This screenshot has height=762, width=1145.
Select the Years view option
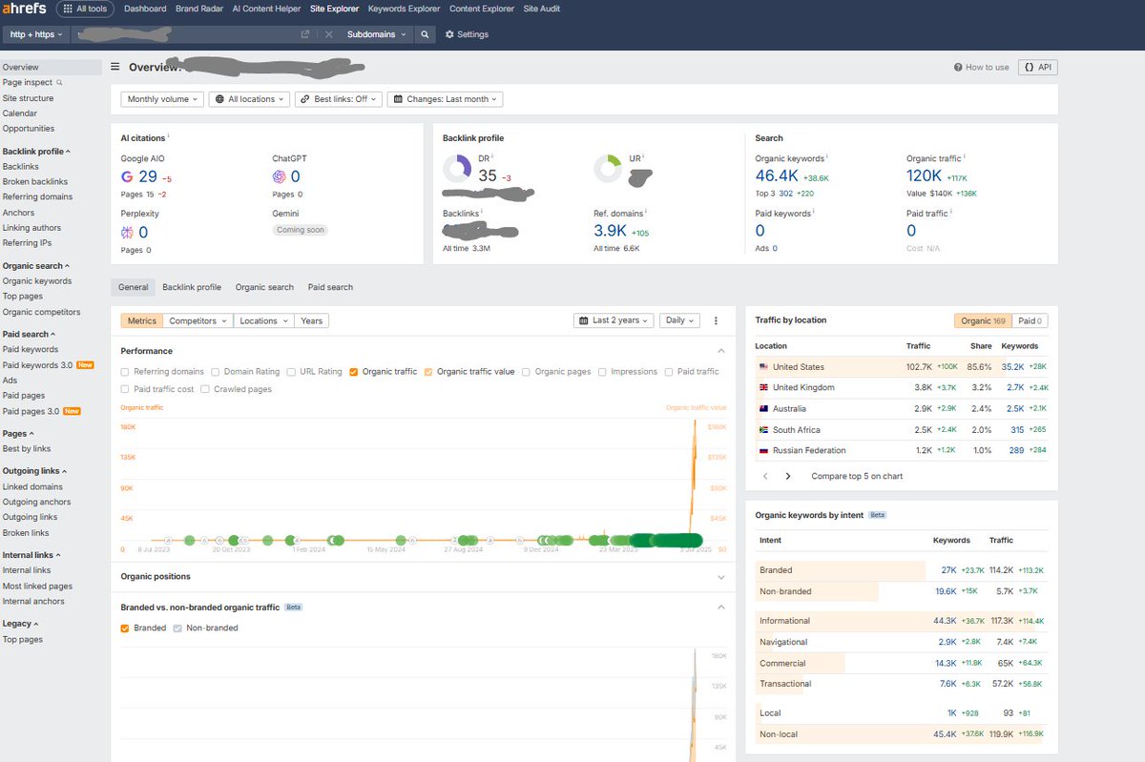coord(312,321)
